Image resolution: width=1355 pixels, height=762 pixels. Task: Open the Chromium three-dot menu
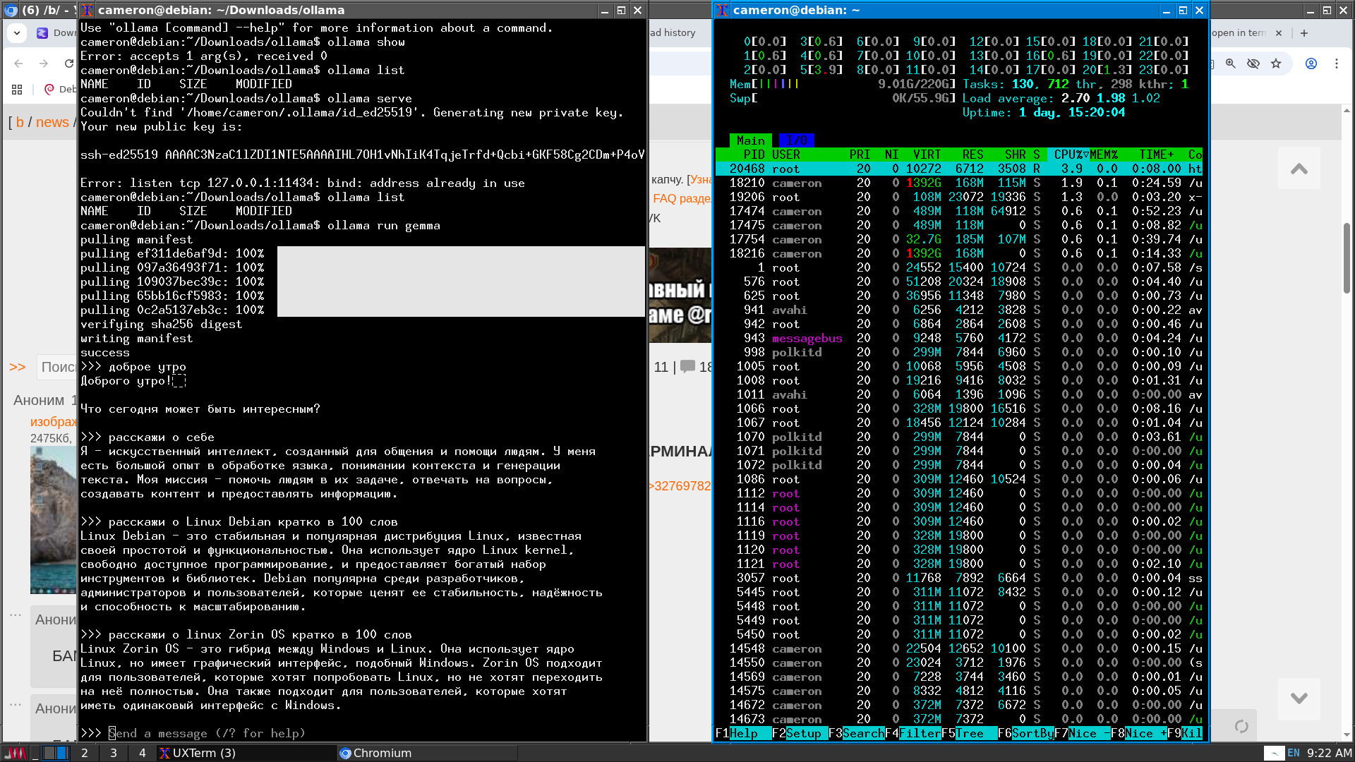pos(1337,64)
